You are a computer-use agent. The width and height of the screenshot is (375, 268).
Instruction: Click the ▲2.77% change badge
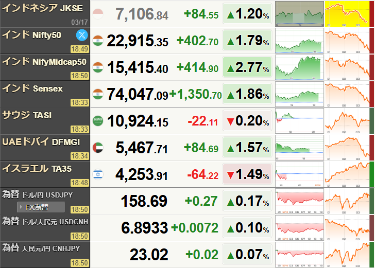[247, 67]
